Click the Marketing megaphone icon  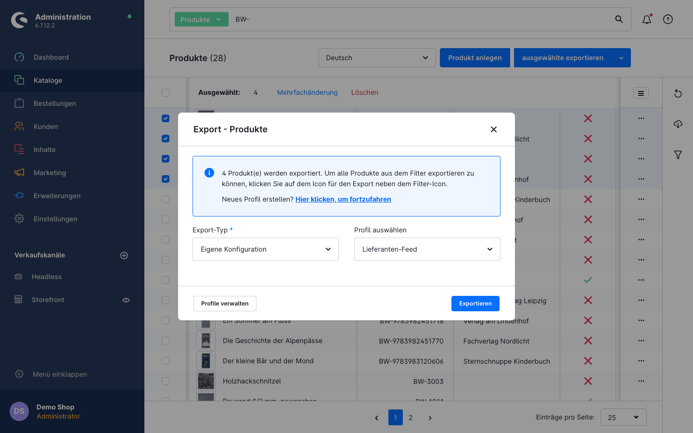click(x=19, y=173)
